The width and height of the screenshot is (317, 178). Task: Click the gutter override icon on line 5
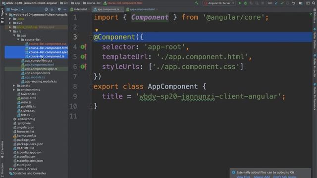tap(84, 57)
